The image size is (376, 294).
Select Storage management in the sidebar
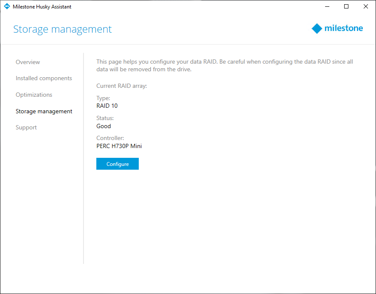click(44, 111)
